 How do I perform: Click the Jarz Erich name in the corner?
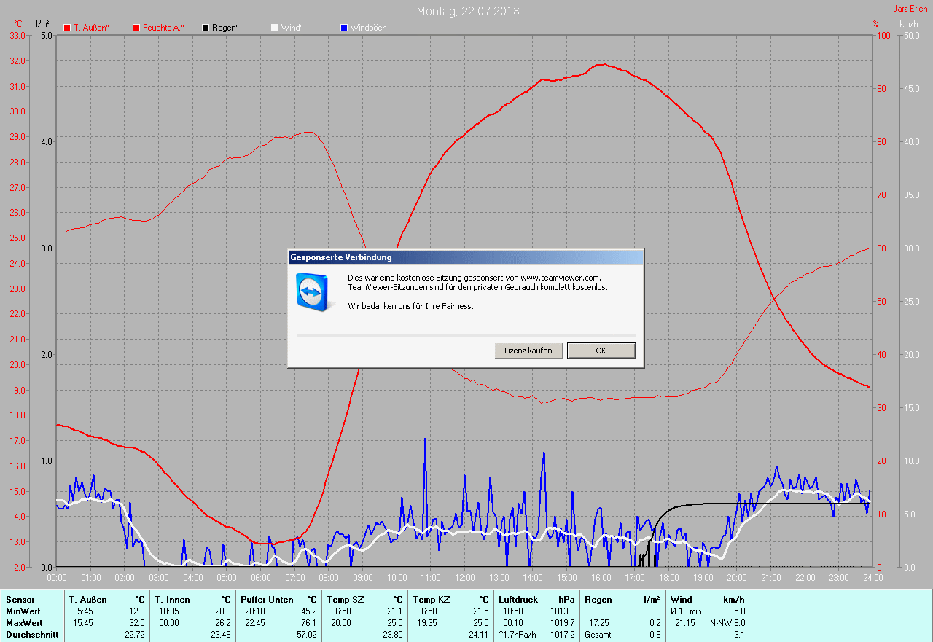[910, 9]
